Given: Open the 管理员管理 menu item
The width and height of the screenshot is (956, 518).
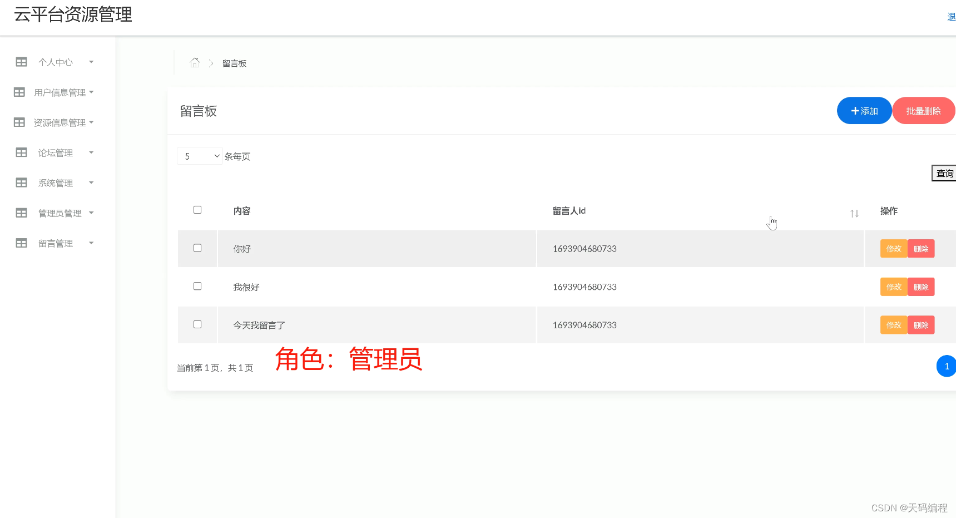Looking at the screenshot, I should tap(60, 213).
